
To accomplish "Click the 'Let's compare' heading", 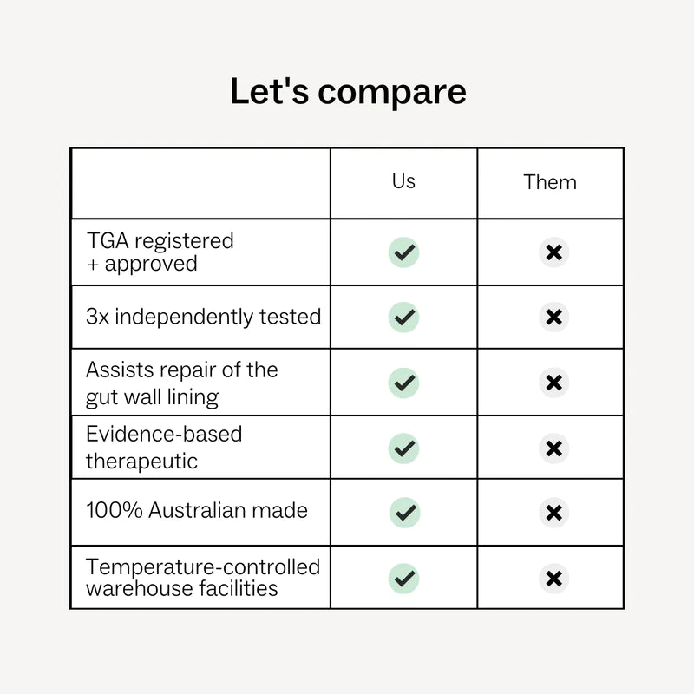I will (x=347, y=91).
